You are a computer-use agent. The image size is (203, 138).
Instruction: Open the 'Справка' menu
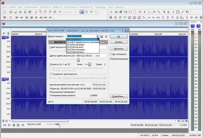119,7
